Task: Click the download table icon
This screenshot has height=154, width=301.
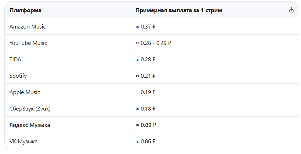Action: (292, 10)
